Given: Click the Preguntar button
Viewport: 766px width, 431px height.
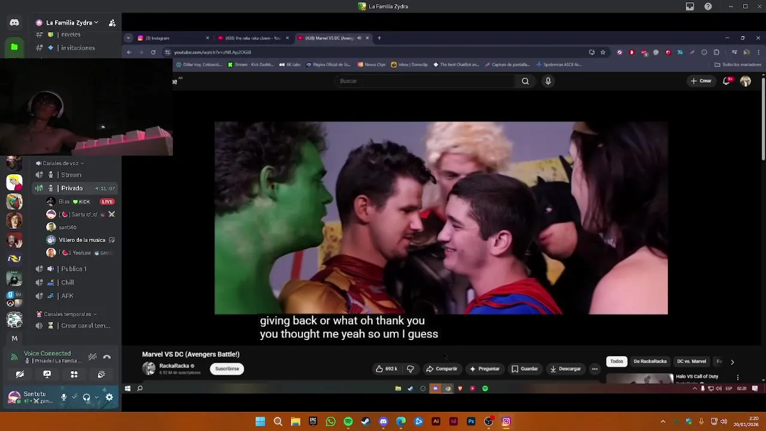Looking at the screenshot, I should pyautogui.click(x=484, y=369).
